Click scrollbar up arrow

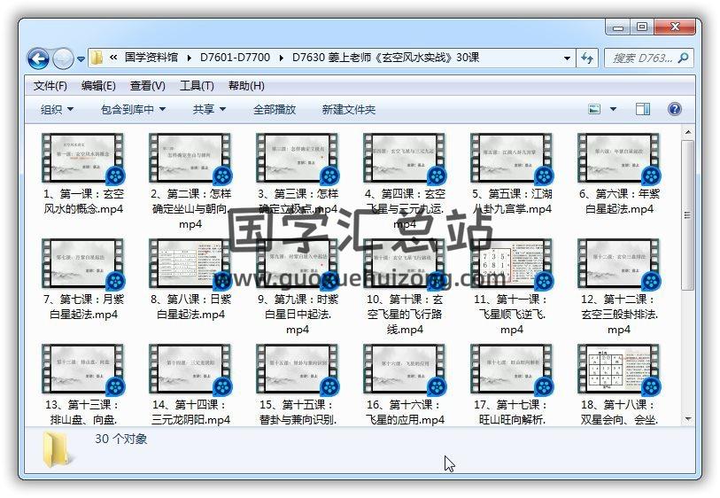688,132
